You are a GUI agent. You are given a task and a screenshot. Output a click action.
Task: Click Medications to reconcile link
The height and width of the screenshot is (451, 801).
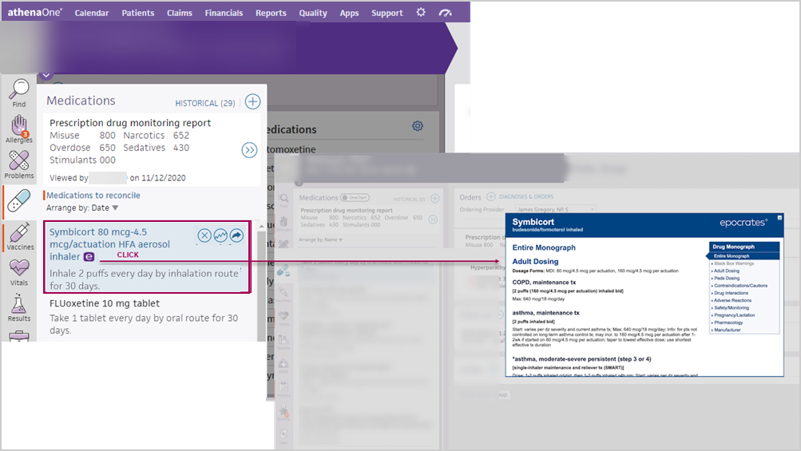[93, 195]
